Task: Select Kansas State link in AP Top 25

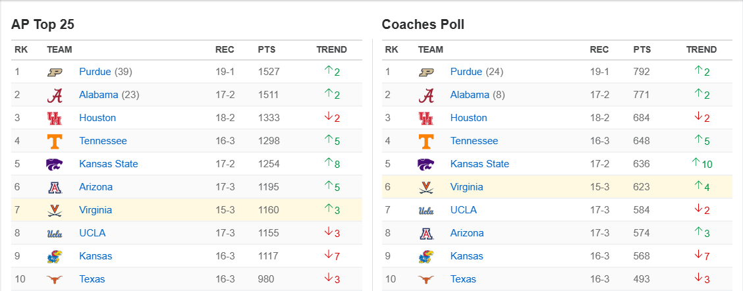Action: (x=109, y=164)
